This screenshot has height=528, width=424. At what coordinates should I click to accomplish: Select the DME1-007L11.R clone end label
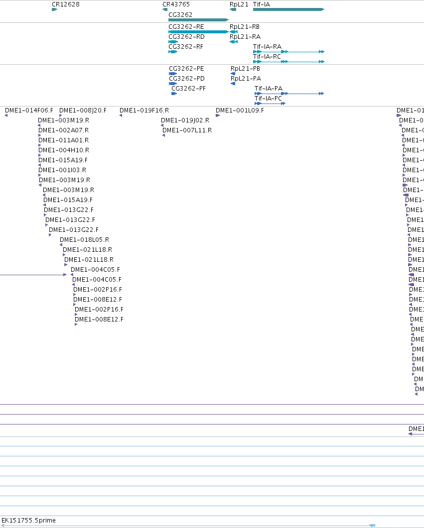(187, 130)
